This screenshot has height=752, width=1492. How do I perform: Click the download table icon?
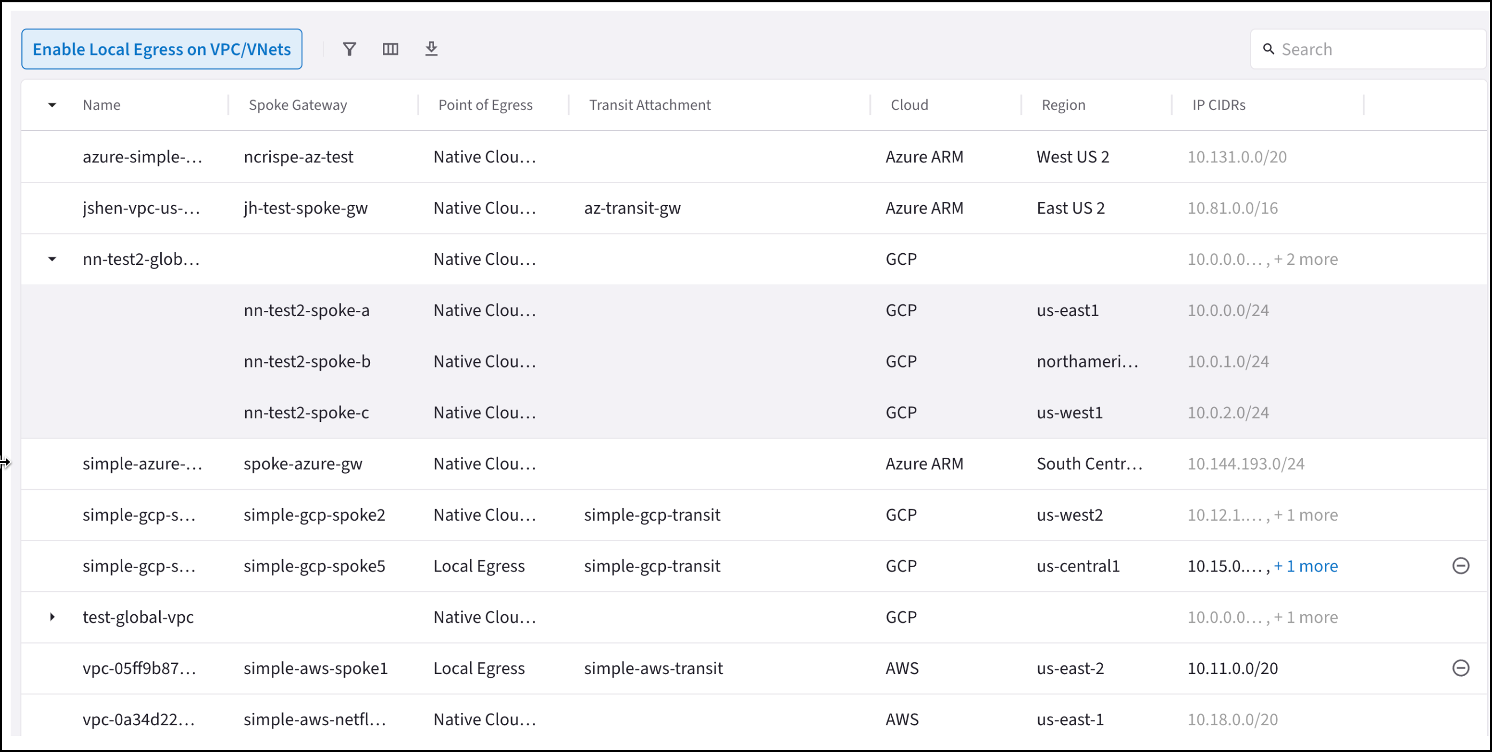coord(431,49)
